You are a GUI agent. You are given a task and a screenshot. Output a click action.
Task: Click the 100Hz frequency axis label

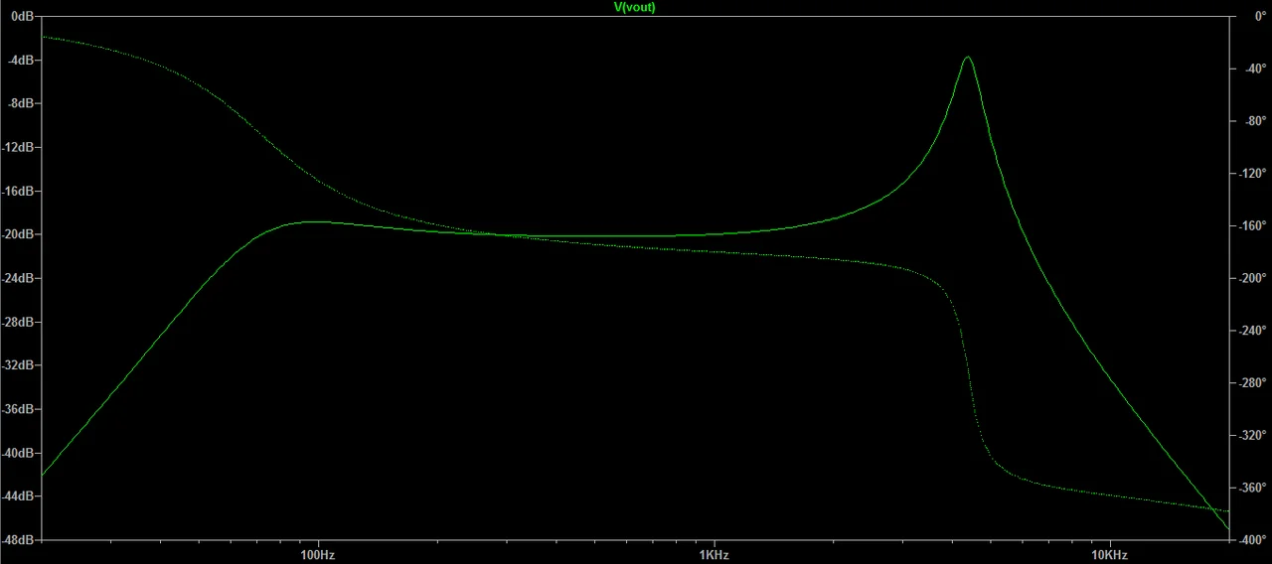317,554
